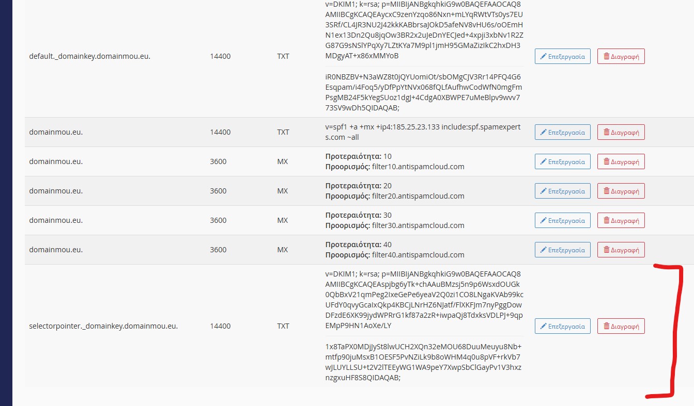
Task: Click the selectorpointer DKIM key value text
Action: 424,299
